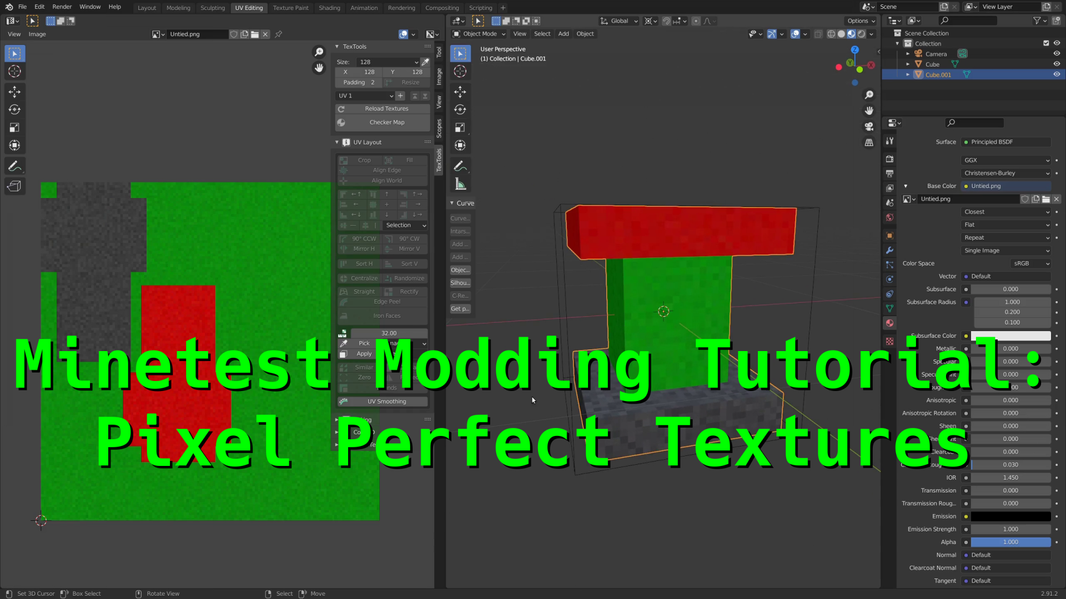
Task: Switch to the Texture Paint workspace tab
Action: pos(290,8)
